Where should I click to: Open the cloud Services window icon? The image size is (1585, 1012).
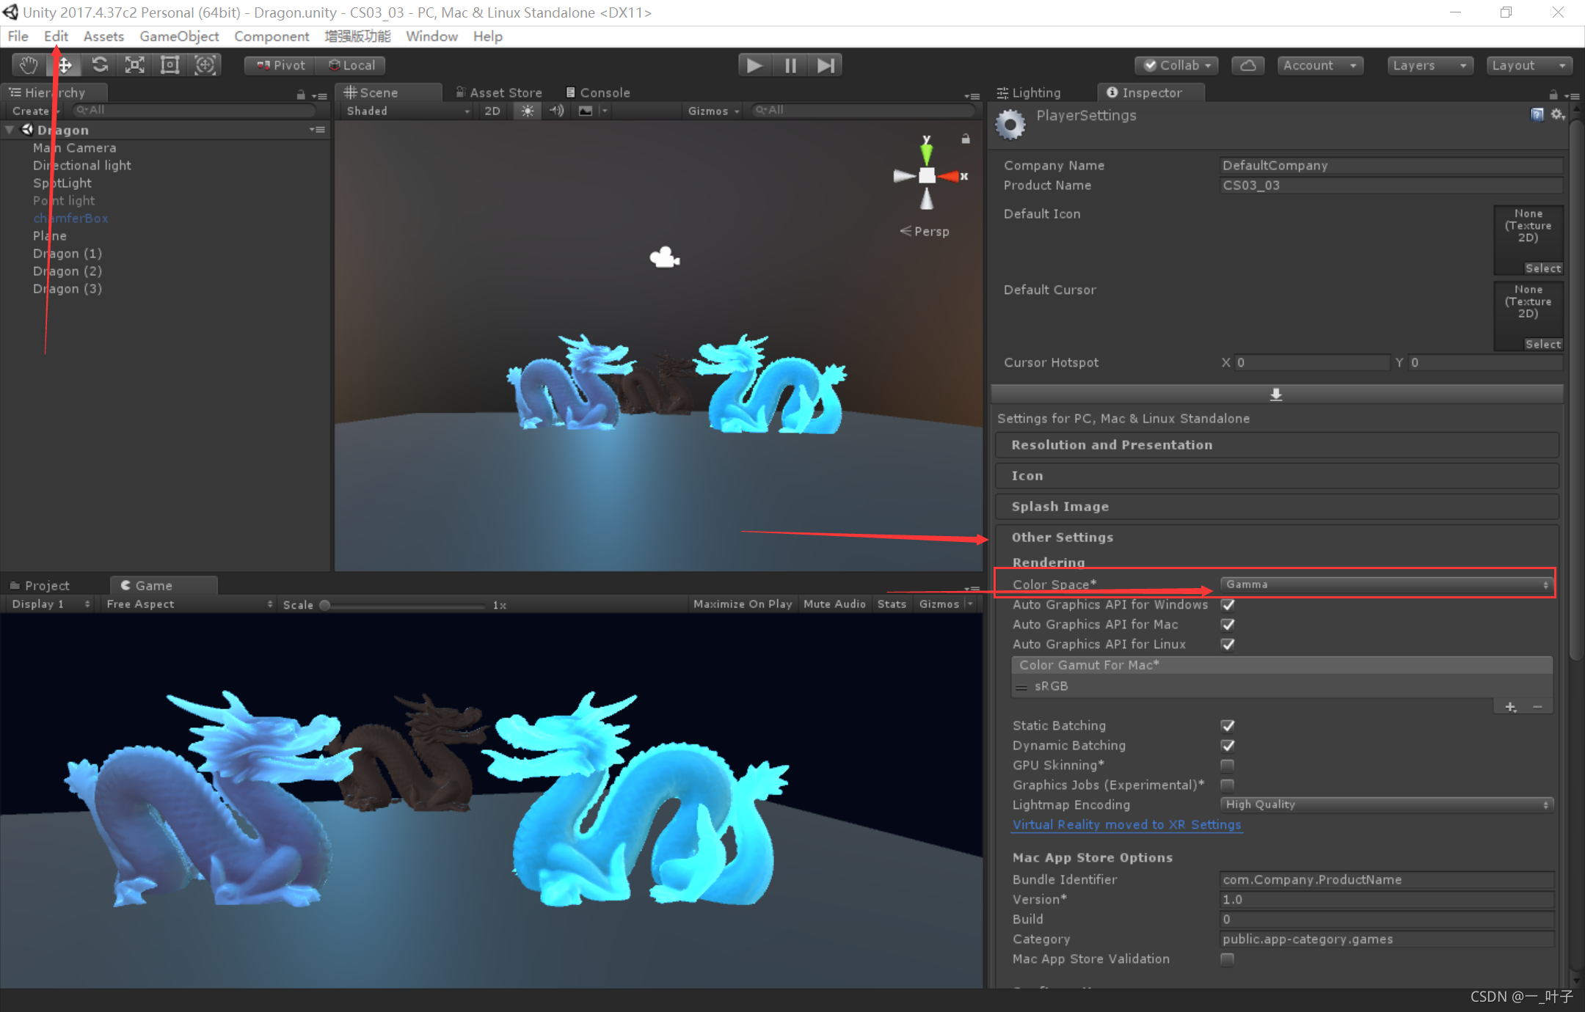tap(1248, 65)
